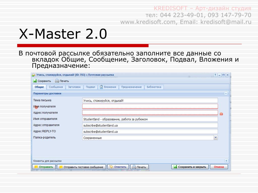
Task: Click the Сохранить toolbar button
Action: (42, 81)
